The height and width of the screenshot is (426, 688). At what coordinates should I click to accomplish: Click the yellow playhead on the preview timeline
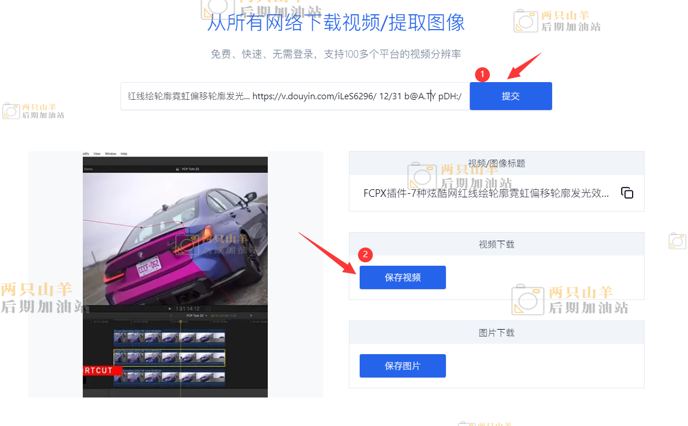[181, 323]
